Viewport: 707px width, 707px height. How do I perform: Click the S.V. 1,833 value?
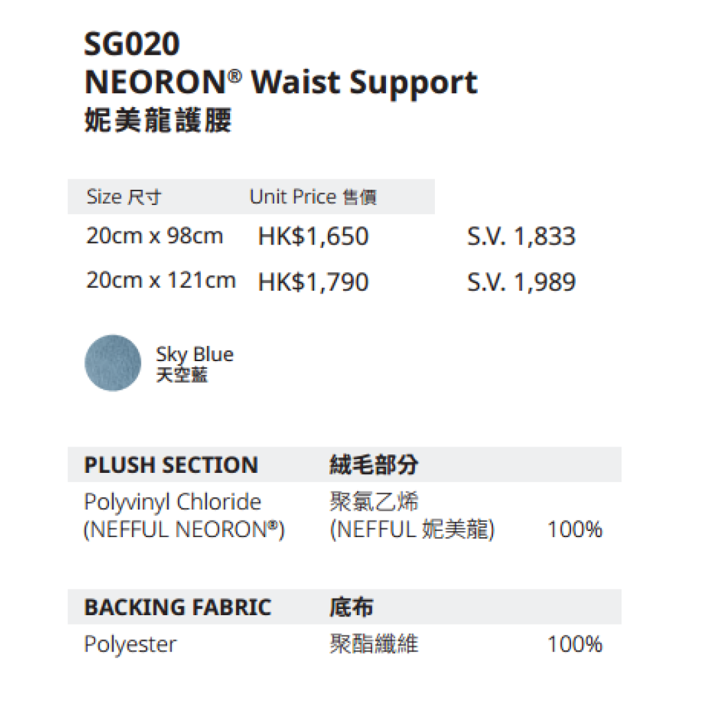[x=522, y=236]
